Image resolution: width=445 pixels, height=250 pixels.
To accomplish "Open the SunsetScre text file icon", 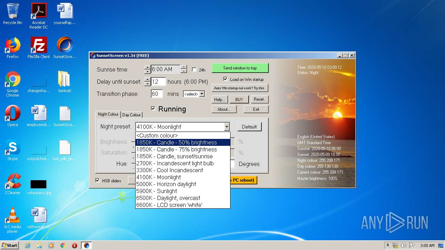I will 65,116.
